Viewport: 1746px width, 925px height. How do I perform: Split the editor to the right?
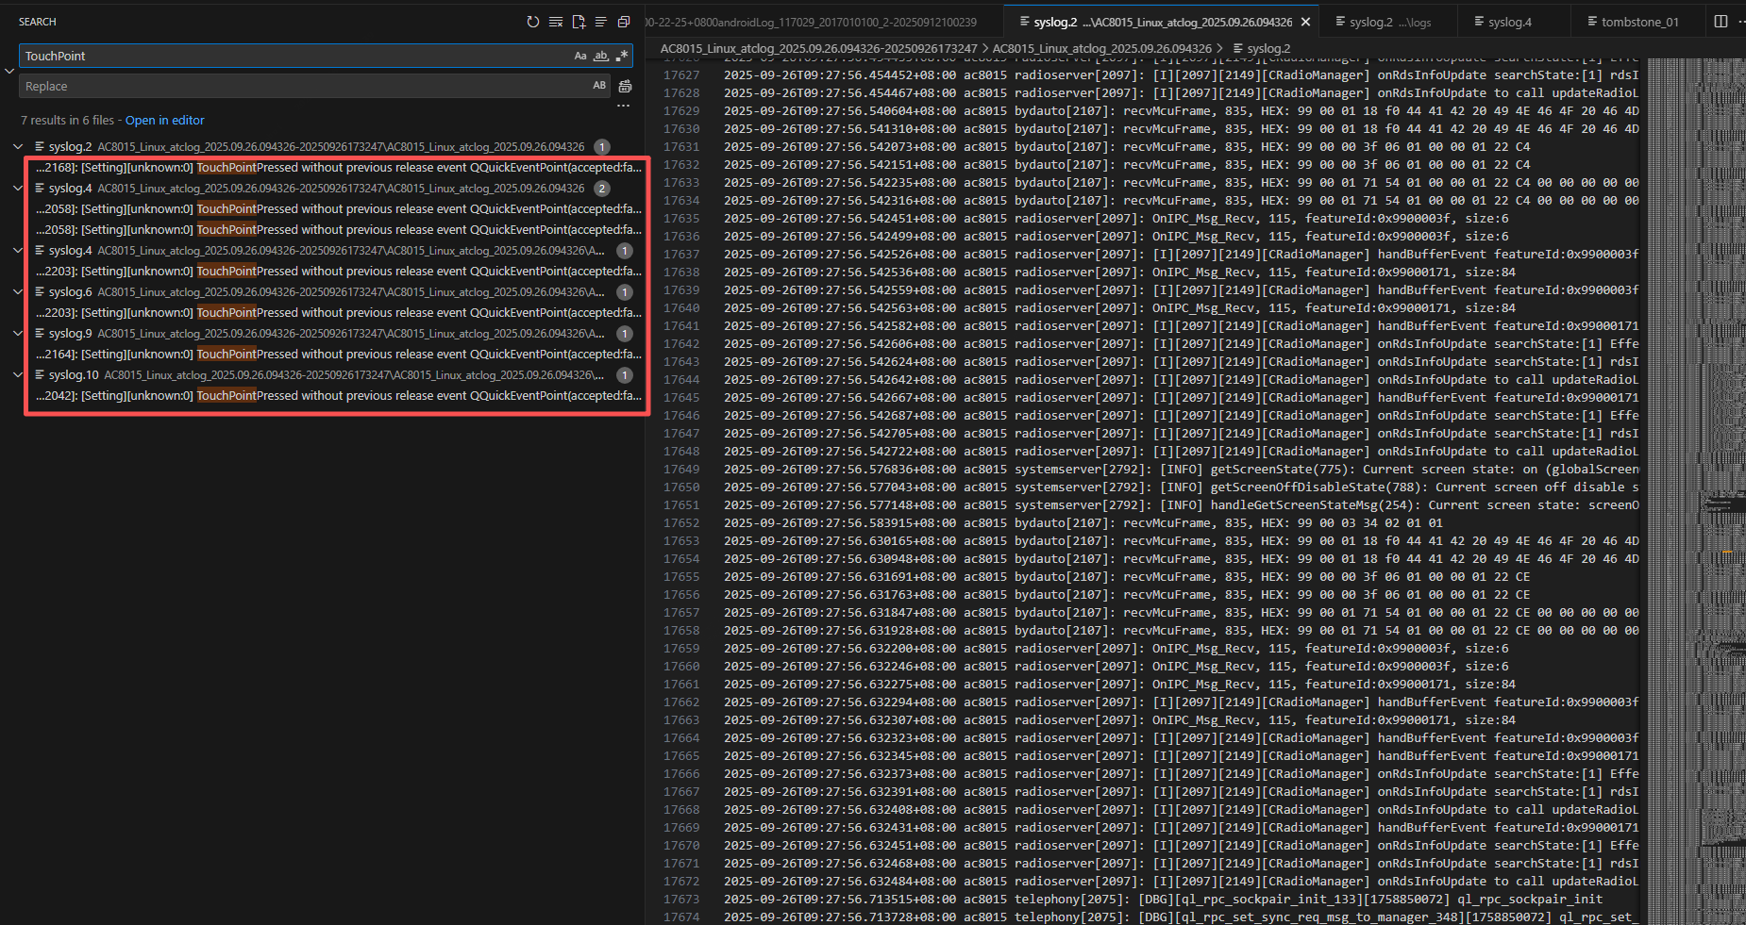[1721, 22]
